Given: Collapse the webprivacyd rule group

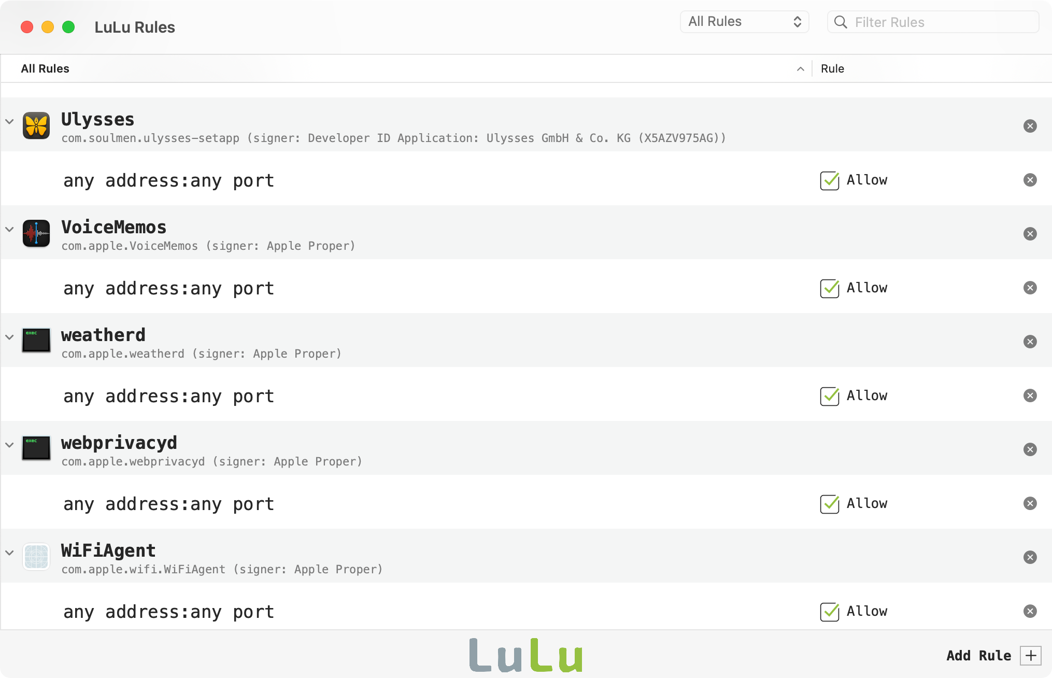Looking at the screenshot, I should click(9, 445).
